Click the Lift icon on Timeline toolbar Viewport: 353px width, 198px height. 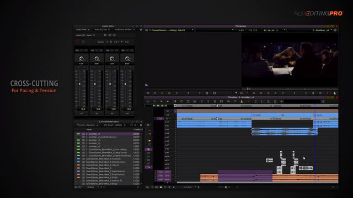[242, 101]
